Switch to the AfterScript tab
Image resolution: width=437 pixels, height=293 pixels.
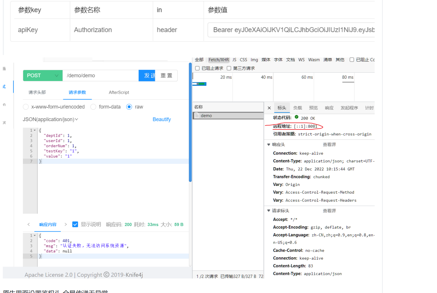119,92
